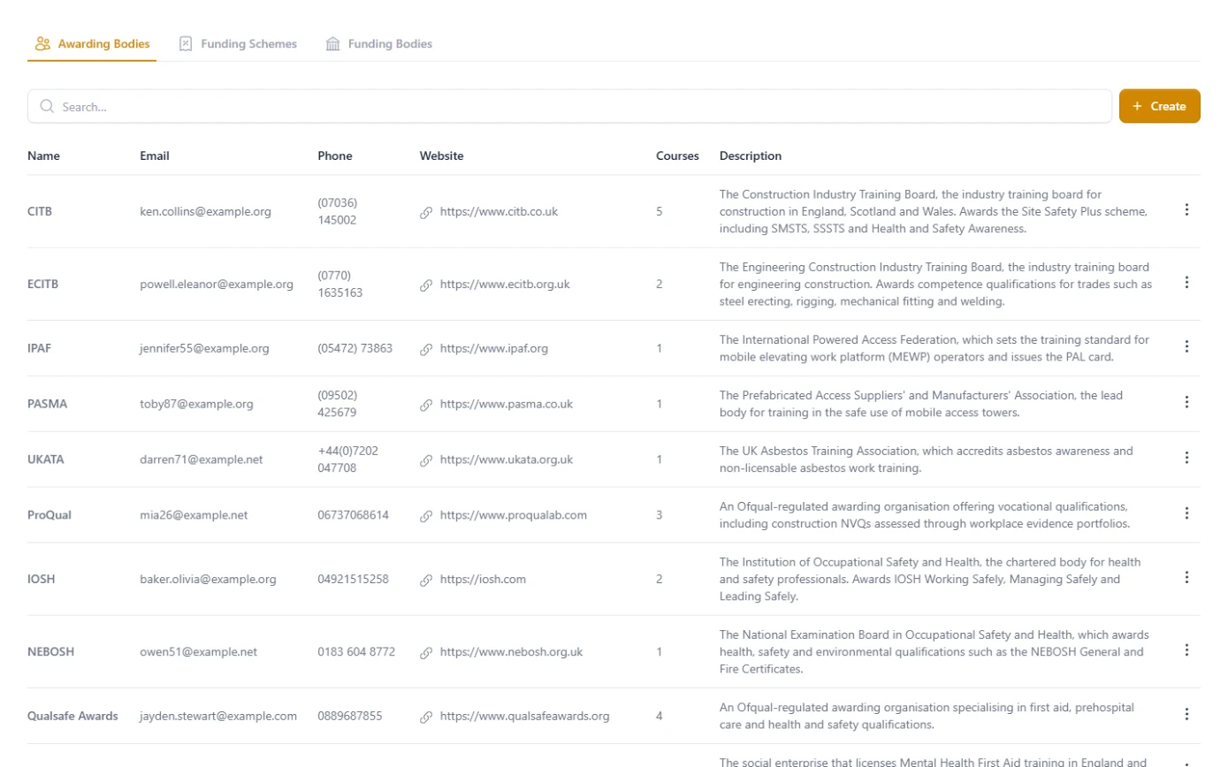Click the magnifier icon in the search bar
The image size is (1228, 767).
[x=47, y=106]
